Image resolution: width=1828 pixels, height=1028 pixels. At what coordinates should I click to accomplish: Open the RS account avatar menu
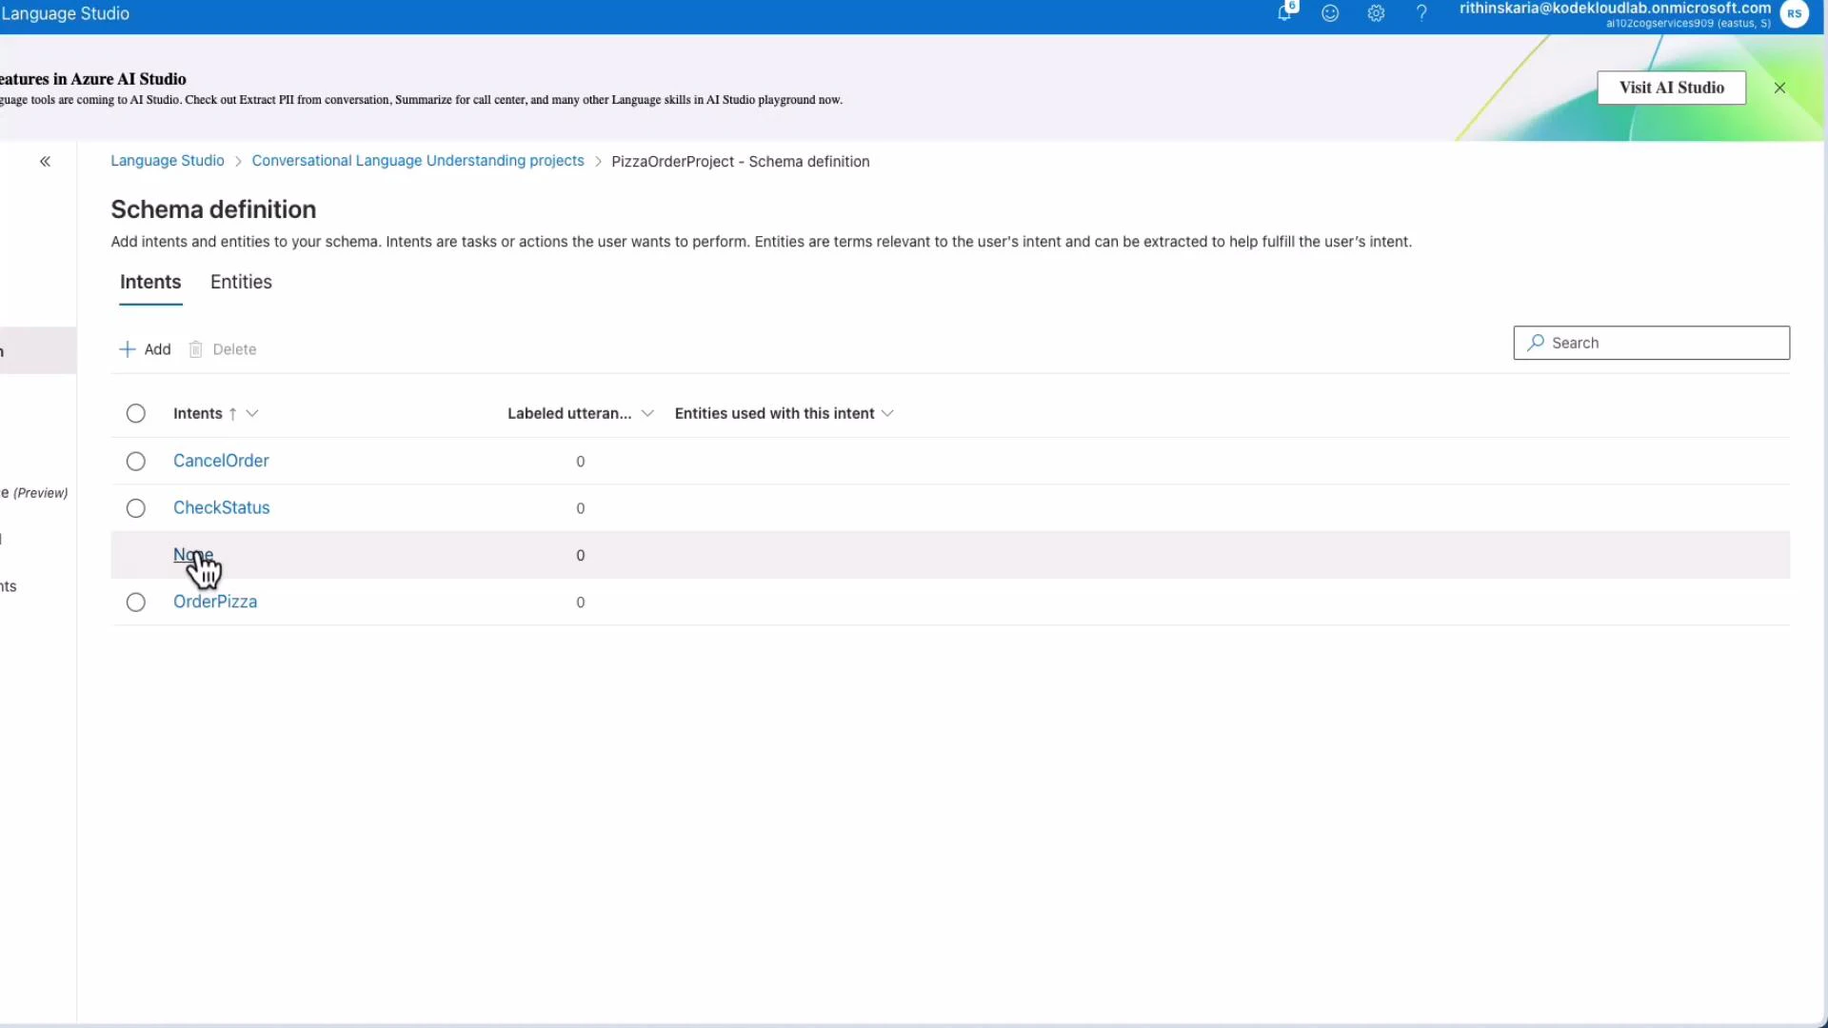point(1796,14)
